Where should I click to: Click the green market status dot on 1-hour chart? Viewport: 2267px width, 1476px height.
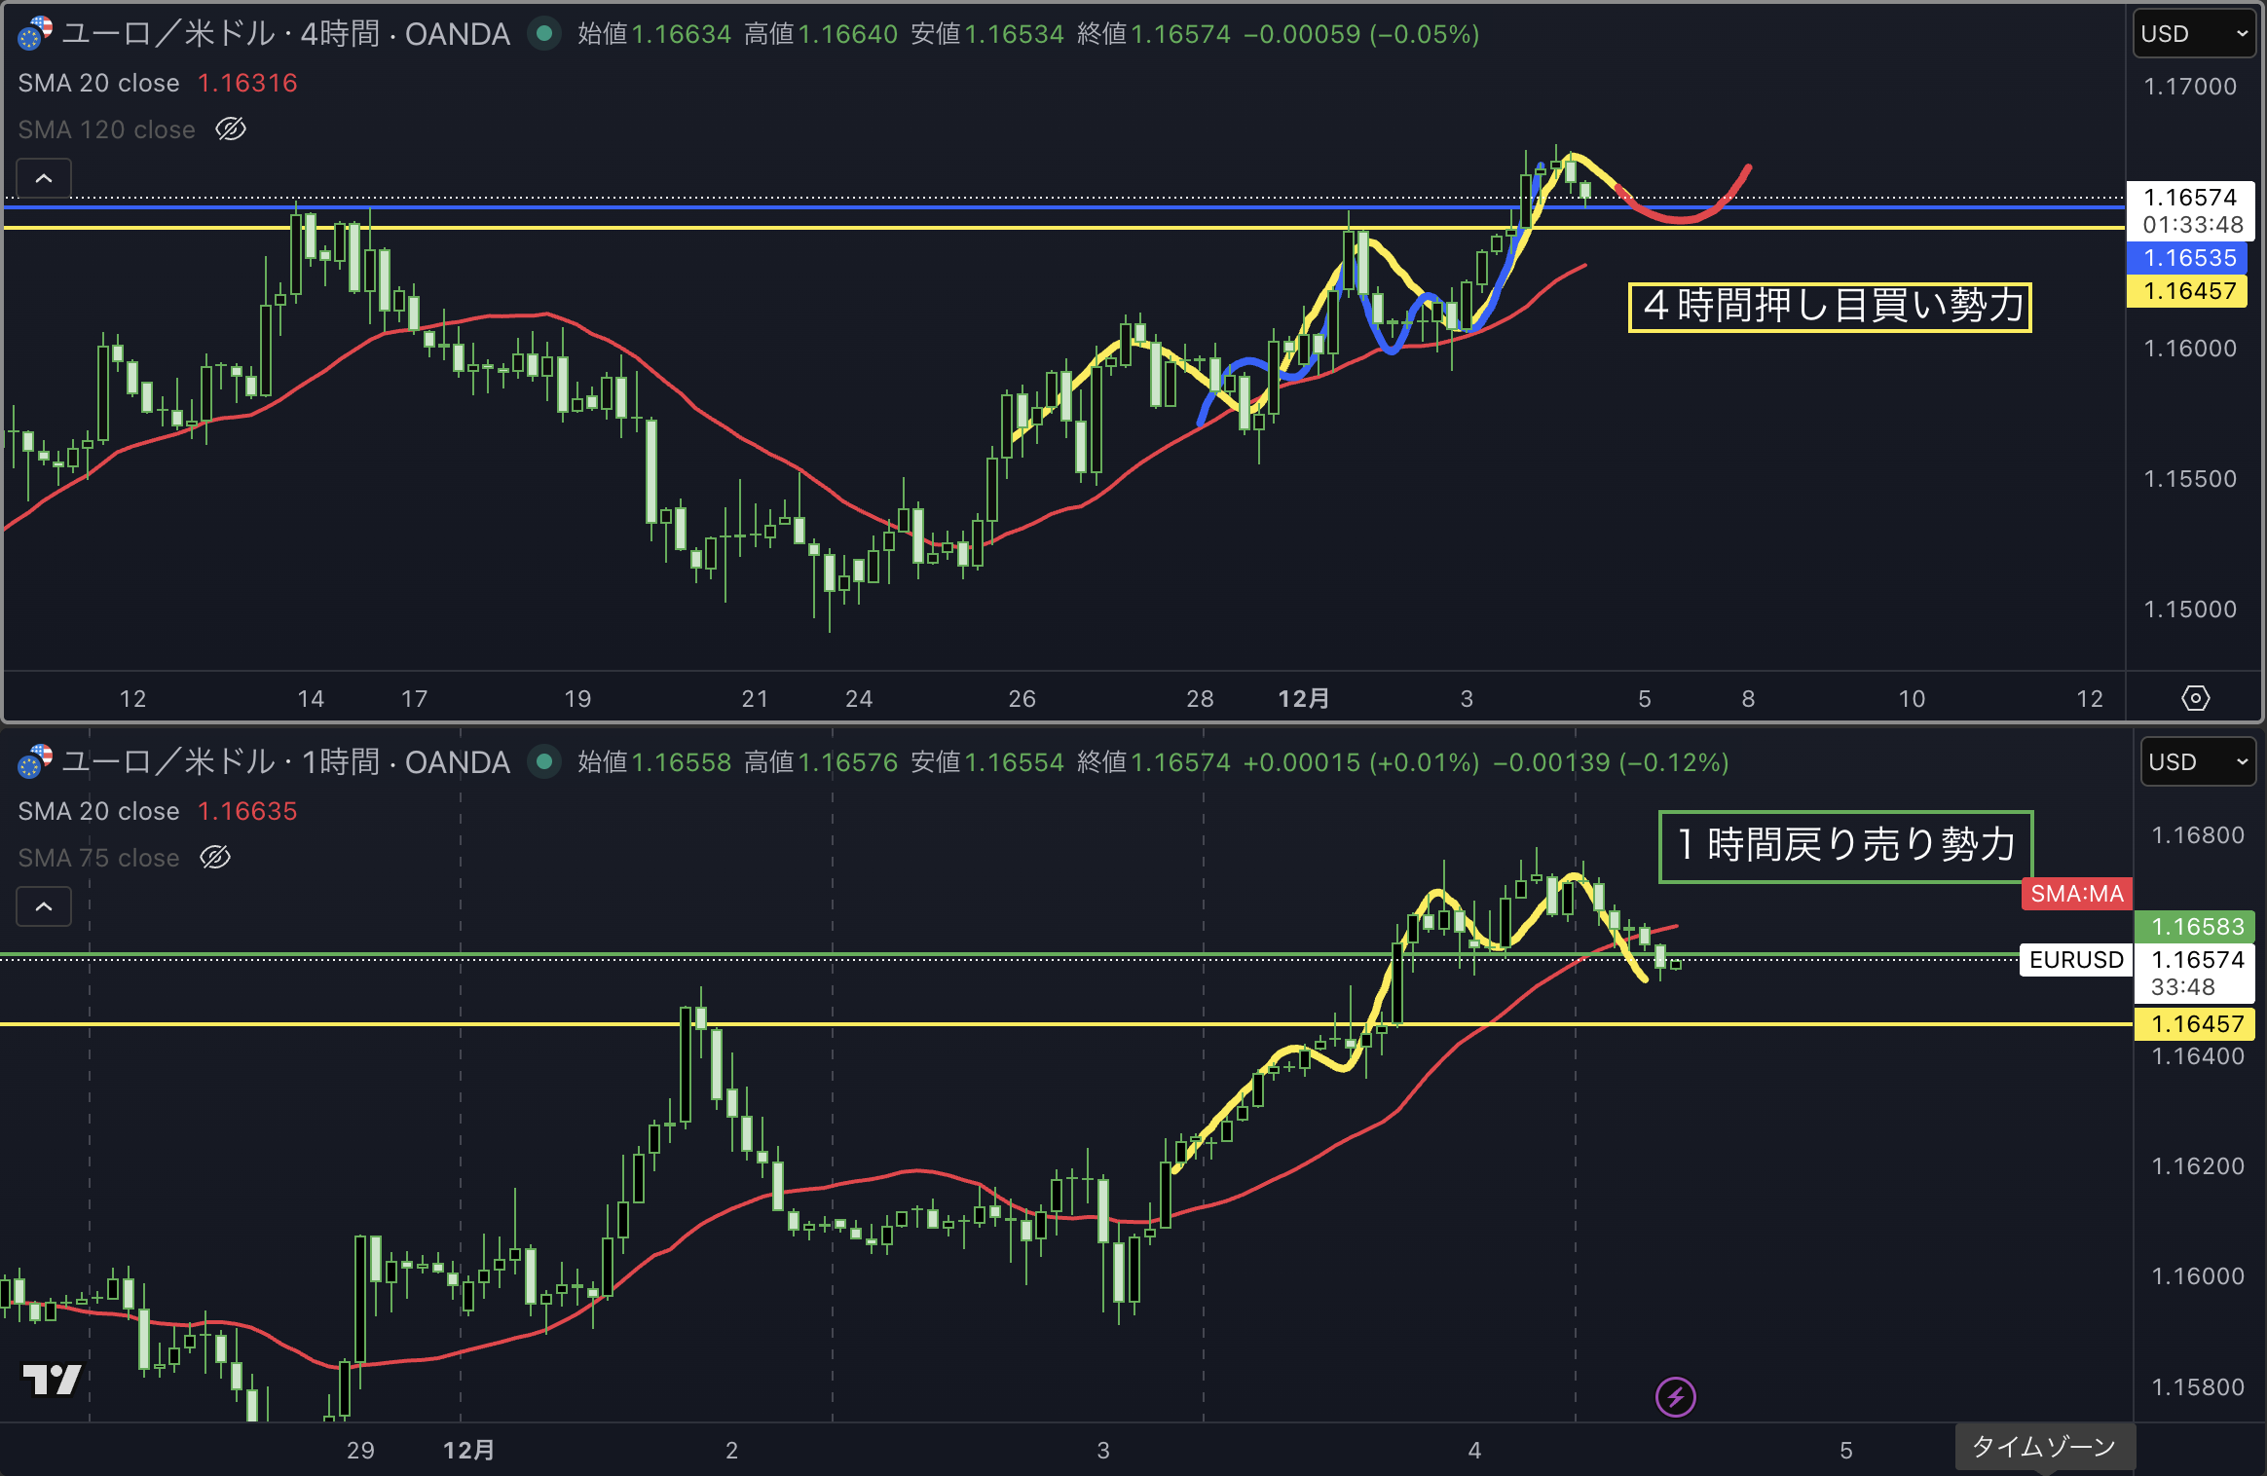point(544,761)
